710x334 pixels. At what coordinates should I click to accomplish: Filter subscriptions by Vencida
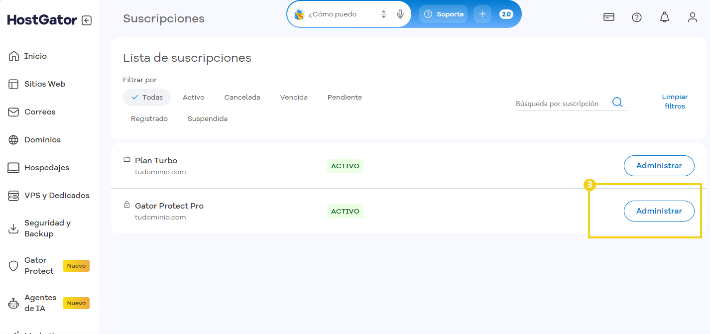tap(294, 98)
